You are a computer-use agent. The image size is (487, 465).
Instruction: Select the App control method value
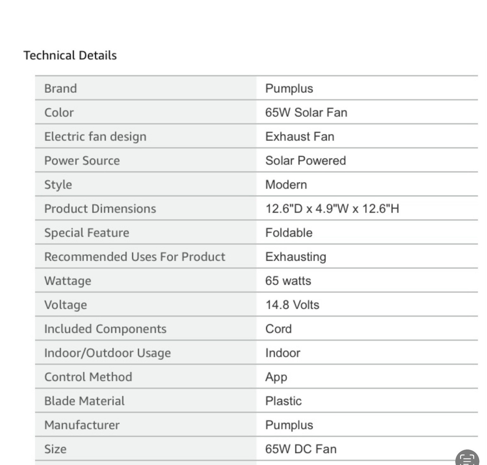pyautogui.click(x=276, y=377)
